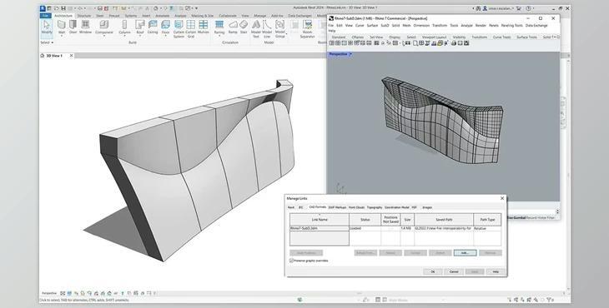Viewport: 609px width, 308px height.
Task: Open the Wall tool dropdown arrow
Action: (62, 35)
